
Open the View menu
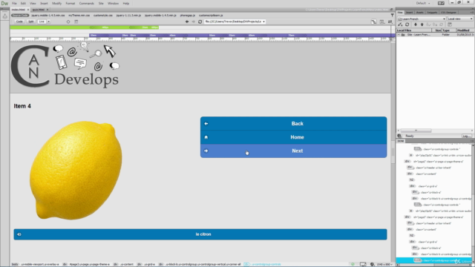point(33,3)
